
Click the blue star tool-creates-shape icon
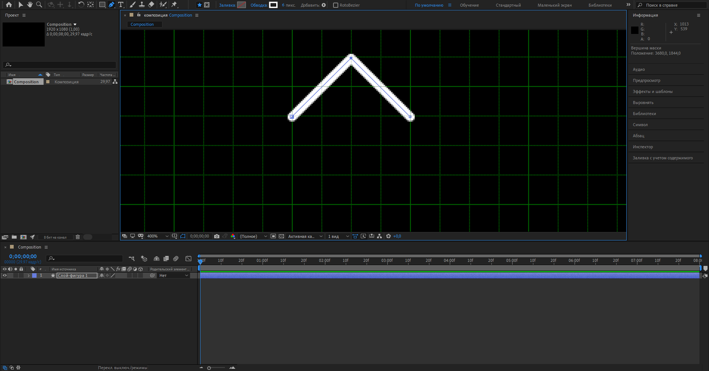pos(199,5)
